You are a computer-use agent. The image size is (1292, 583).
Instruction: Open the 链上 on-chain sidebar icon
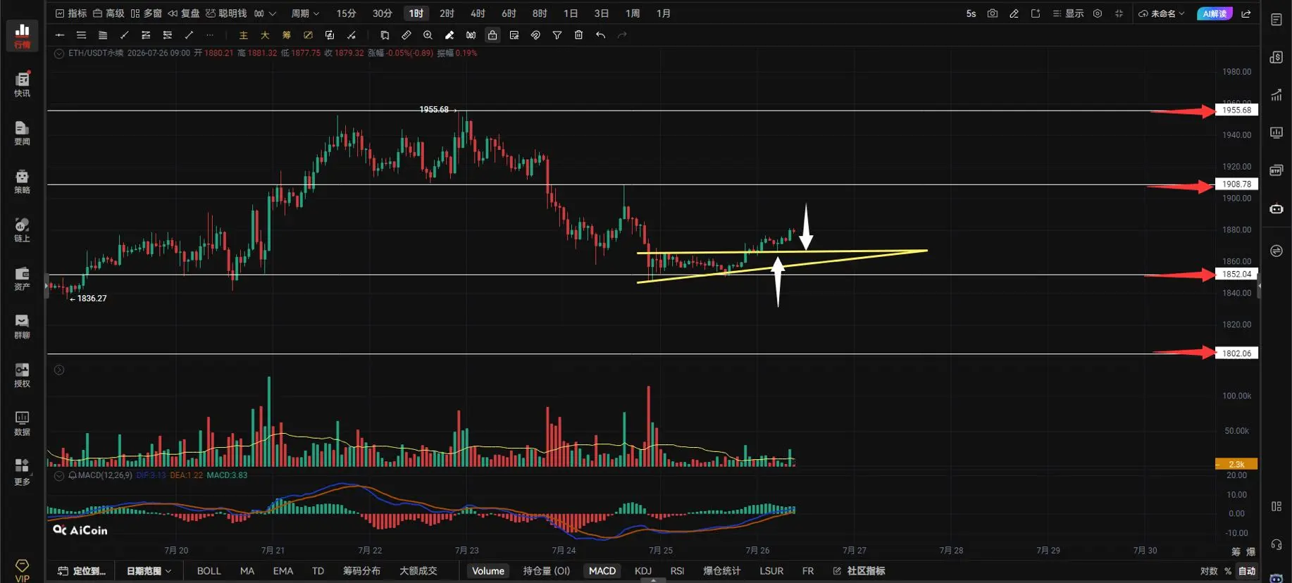point(22,230)
